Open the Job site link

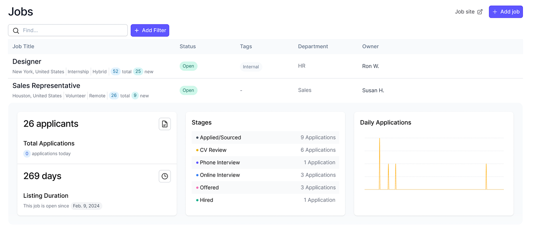[465, 12]
